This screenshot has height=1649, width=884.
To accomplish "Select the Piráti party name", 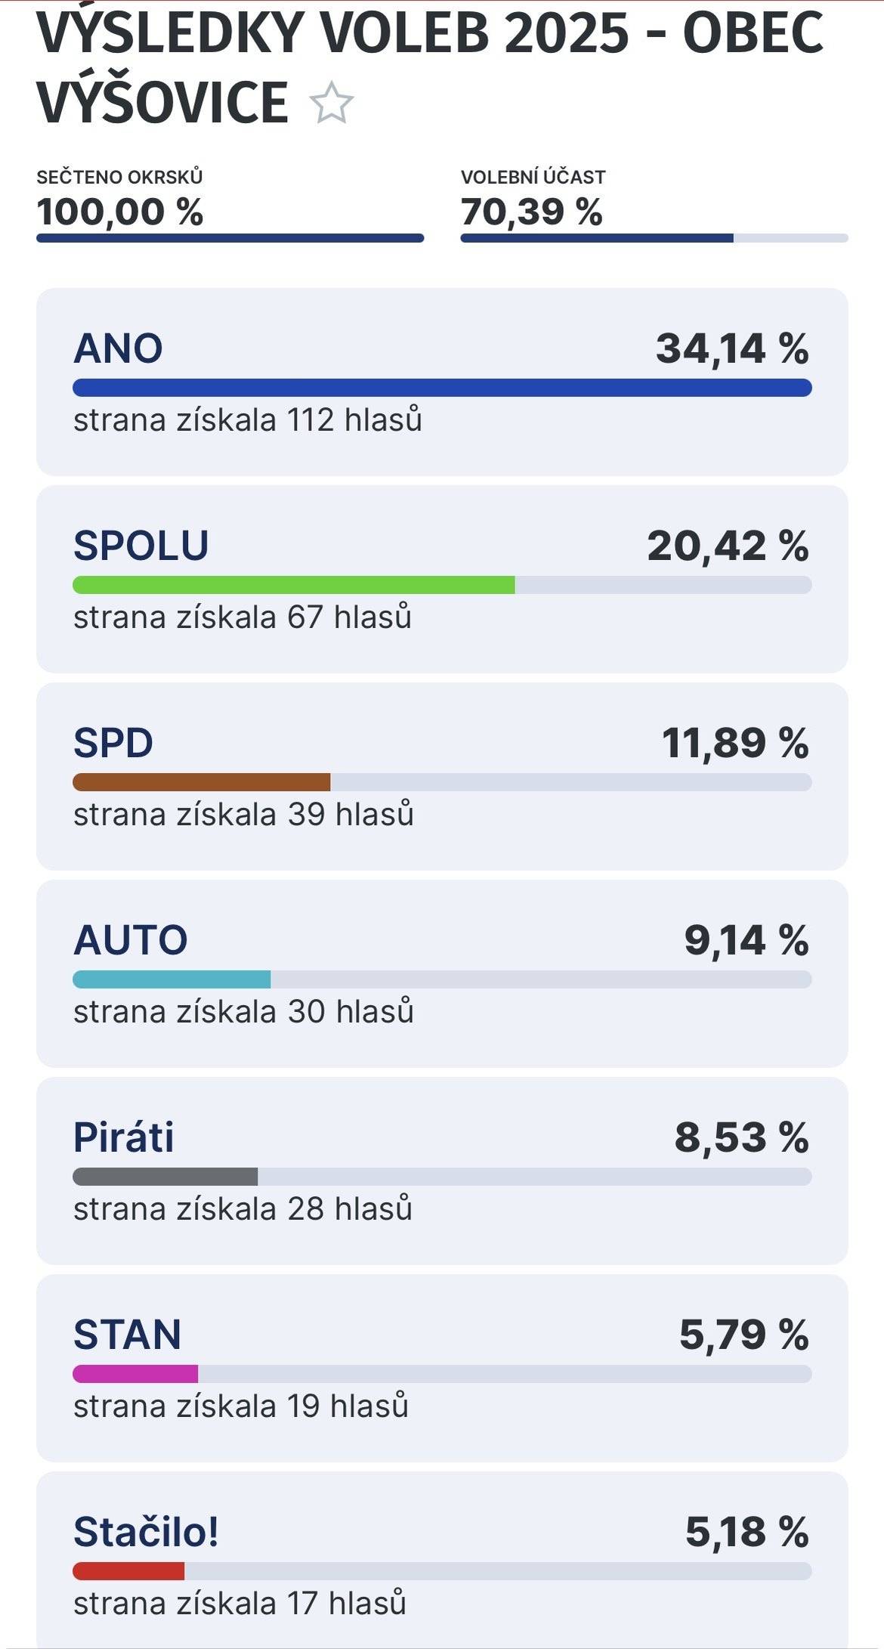I will [124, 1137].
